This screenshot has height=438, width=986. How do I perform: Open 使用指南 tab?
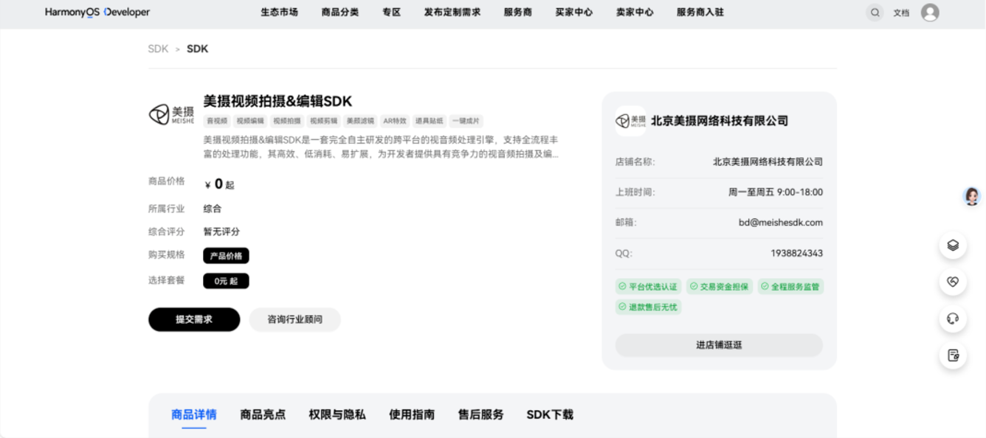point(412,414)
